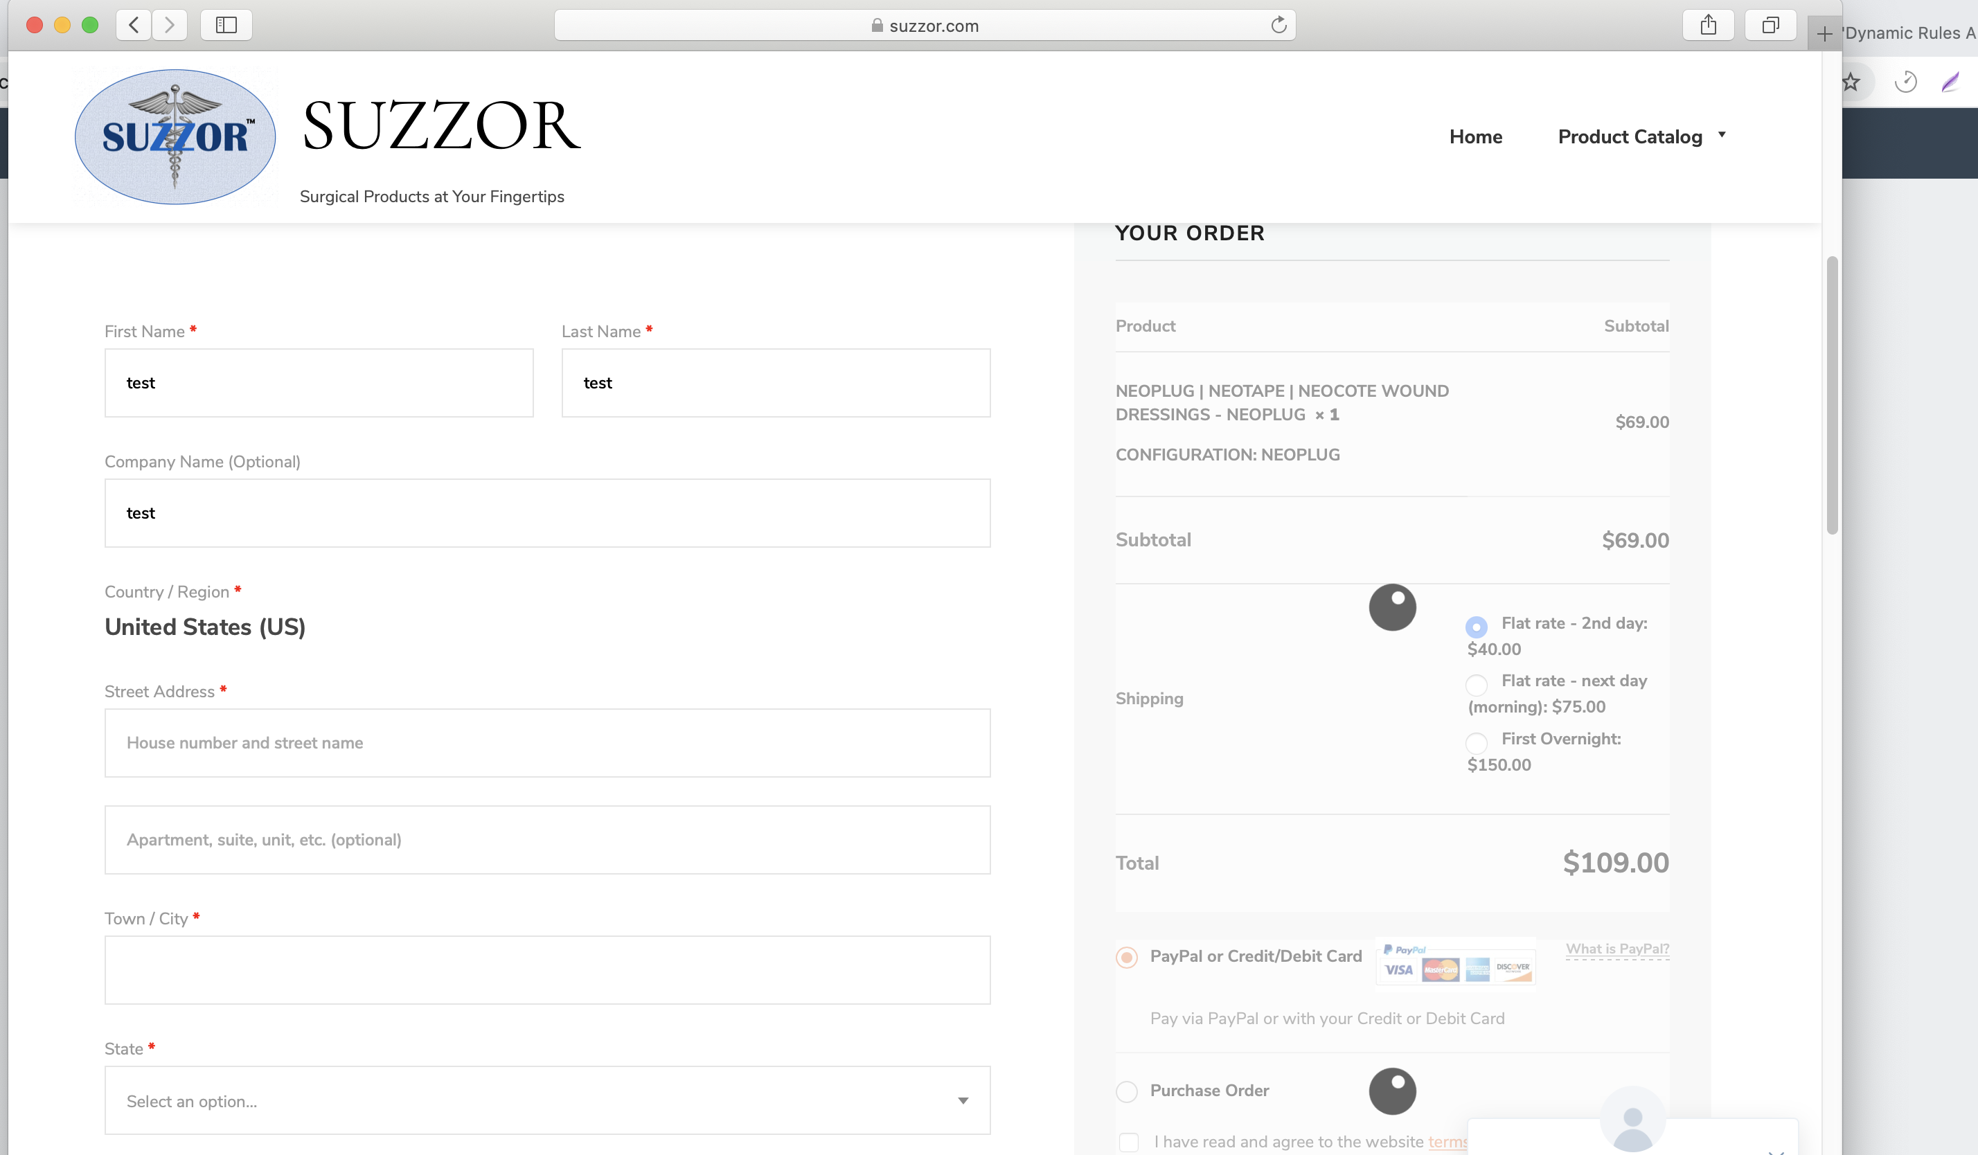Click the Safari back arrow button
Image resolution: width=1978 pixels, height=1155 pixels.
[x=134, y=25]
